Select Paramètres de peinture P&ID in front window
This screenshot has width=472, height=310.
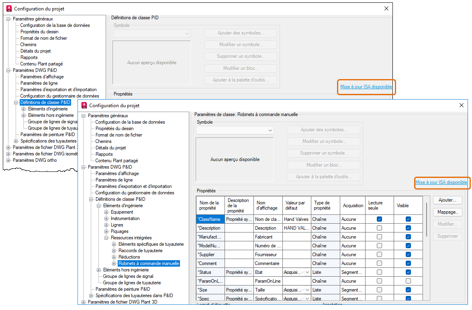123,289
